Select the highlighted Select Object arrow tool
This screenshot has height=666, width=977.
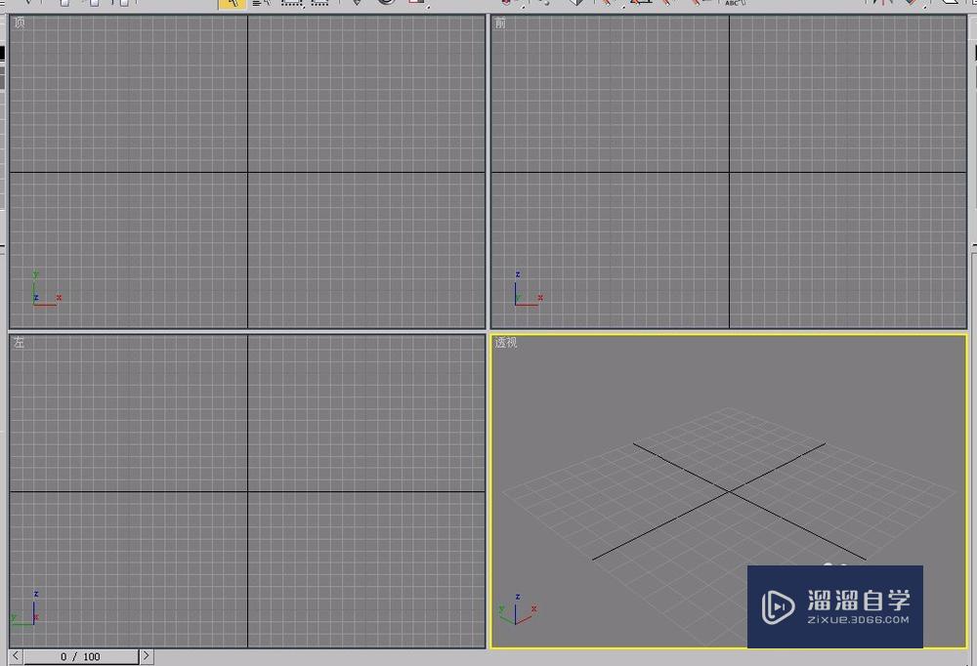(233, 4)
